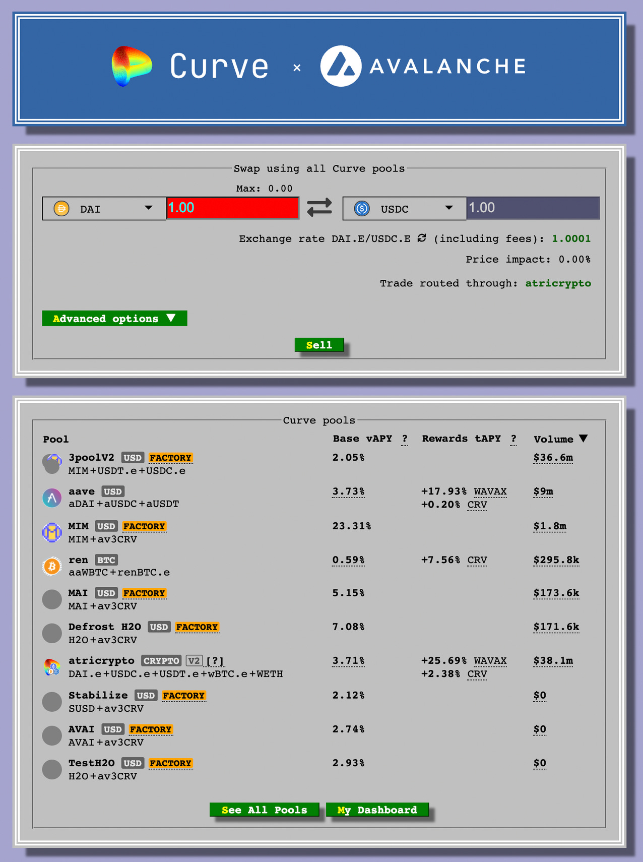Click the MAI pool grey icon

52,599
